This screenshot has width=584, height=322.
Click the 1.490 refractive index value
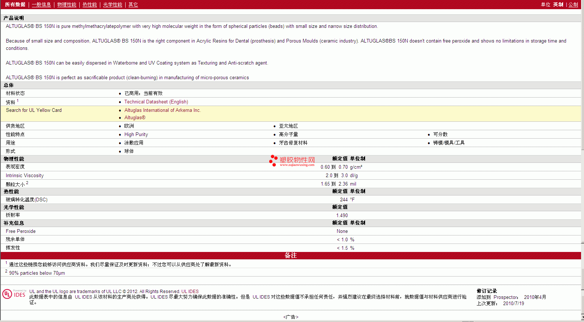coord(342,215)
